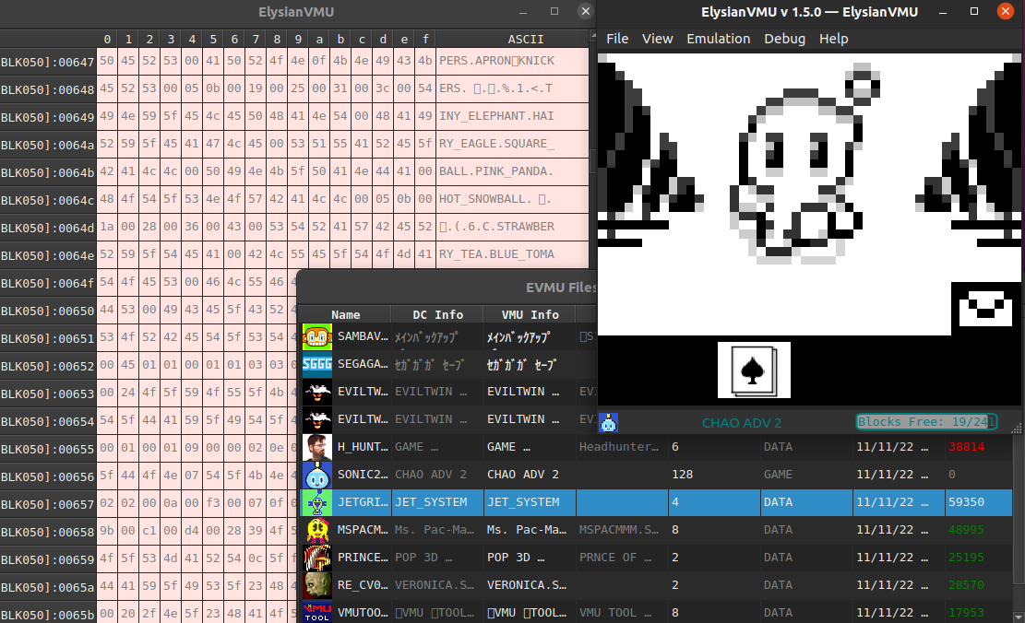Screen dimensions: 1025x623
Task: Click the VMU Info column header
Action: tap(530, 314)
